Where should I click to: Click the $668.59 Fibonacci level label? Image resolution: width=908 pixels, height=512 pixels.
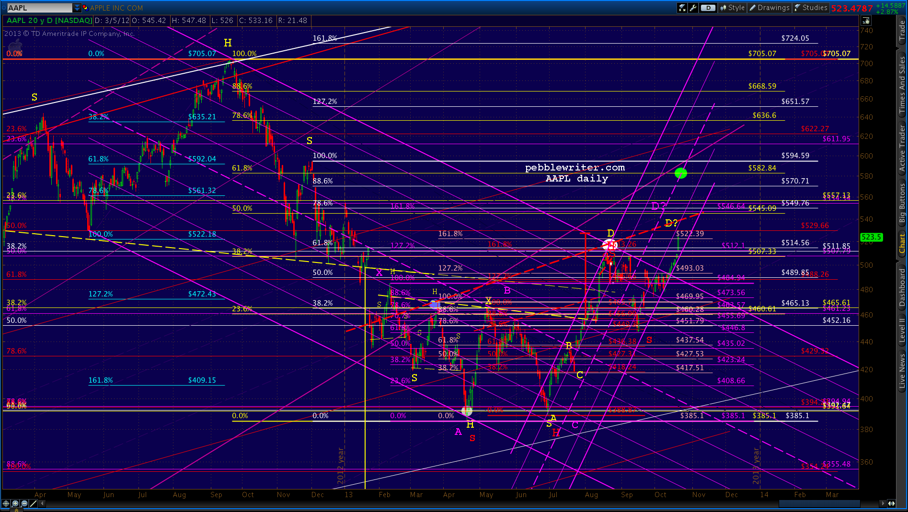(x=762, y=86)
